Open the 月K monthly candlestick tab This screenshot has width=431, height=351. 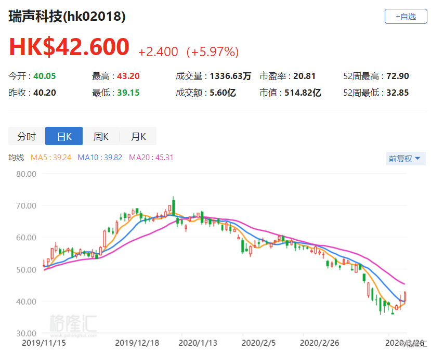[x=138, y=136]
